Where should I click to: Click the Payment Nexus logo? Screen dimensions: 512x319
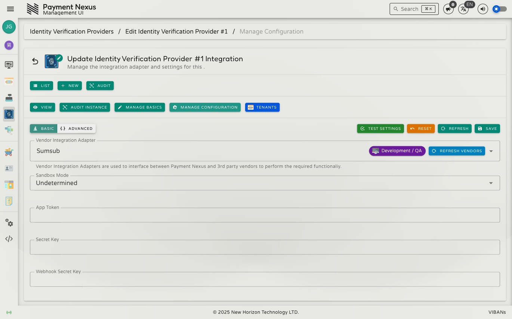pyautogui.click(x=33, y=9)
